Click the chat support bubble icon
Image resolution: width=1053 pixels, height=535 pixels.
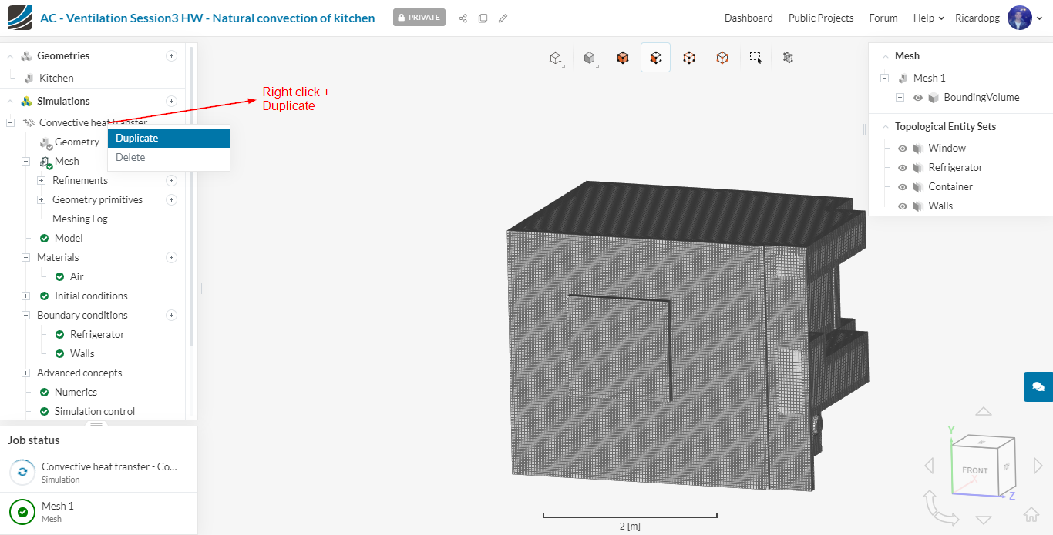click(1038, 386)
